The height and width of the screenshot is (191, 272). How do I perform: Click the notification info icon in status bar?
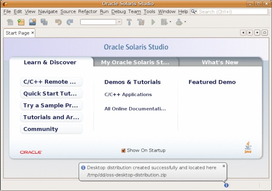226,185
